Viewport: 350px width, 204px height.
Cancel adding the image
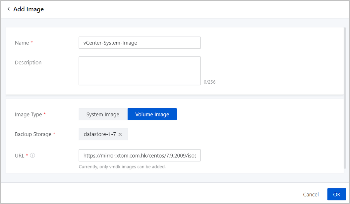click(311, 194)
